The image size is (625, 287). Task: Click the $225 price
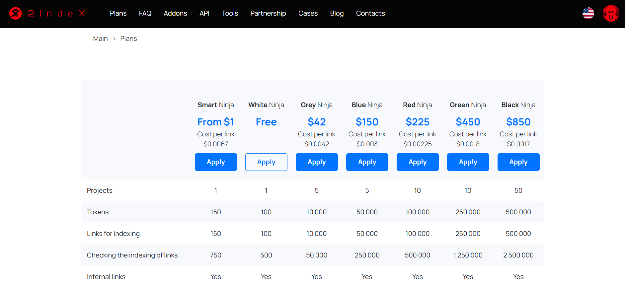(418, 122)
